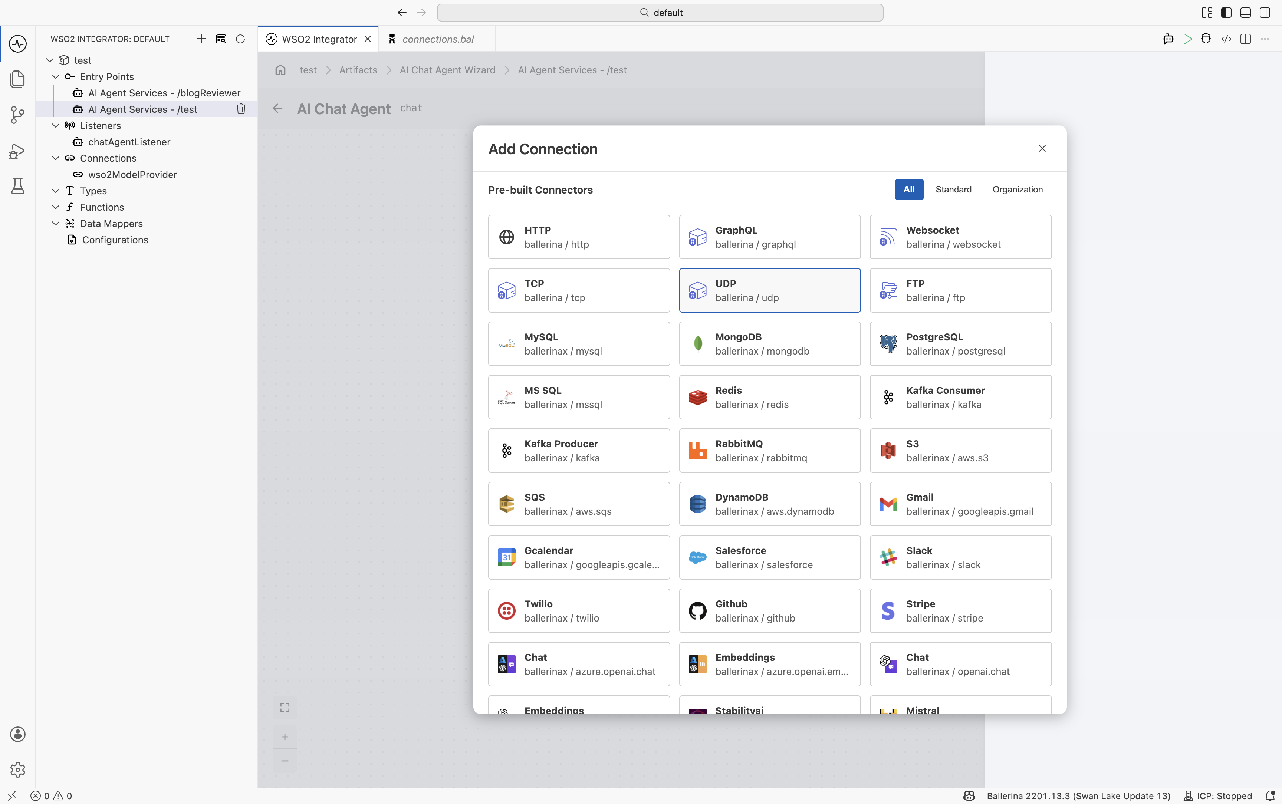
Task: Click the Artifacts breadcrumb link
Action: [358, 70]
